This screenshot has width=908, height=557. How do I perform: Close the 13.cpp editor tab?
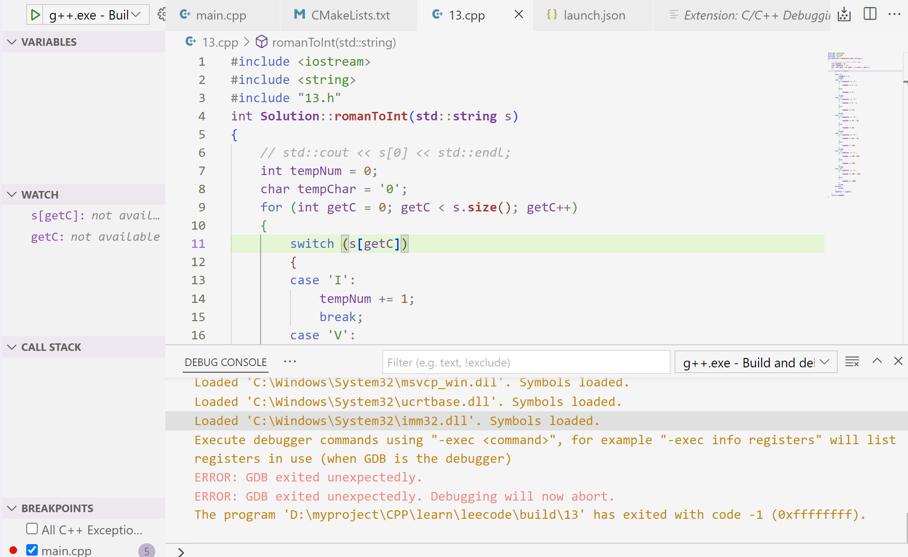coord(518,14)
